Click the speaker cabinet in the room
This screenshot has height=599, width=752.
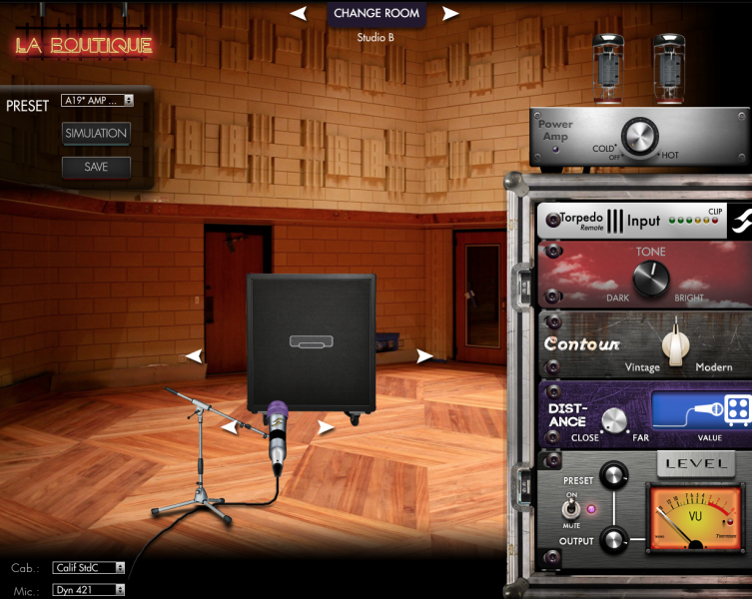pyautogui.click(x=311, y=343)
